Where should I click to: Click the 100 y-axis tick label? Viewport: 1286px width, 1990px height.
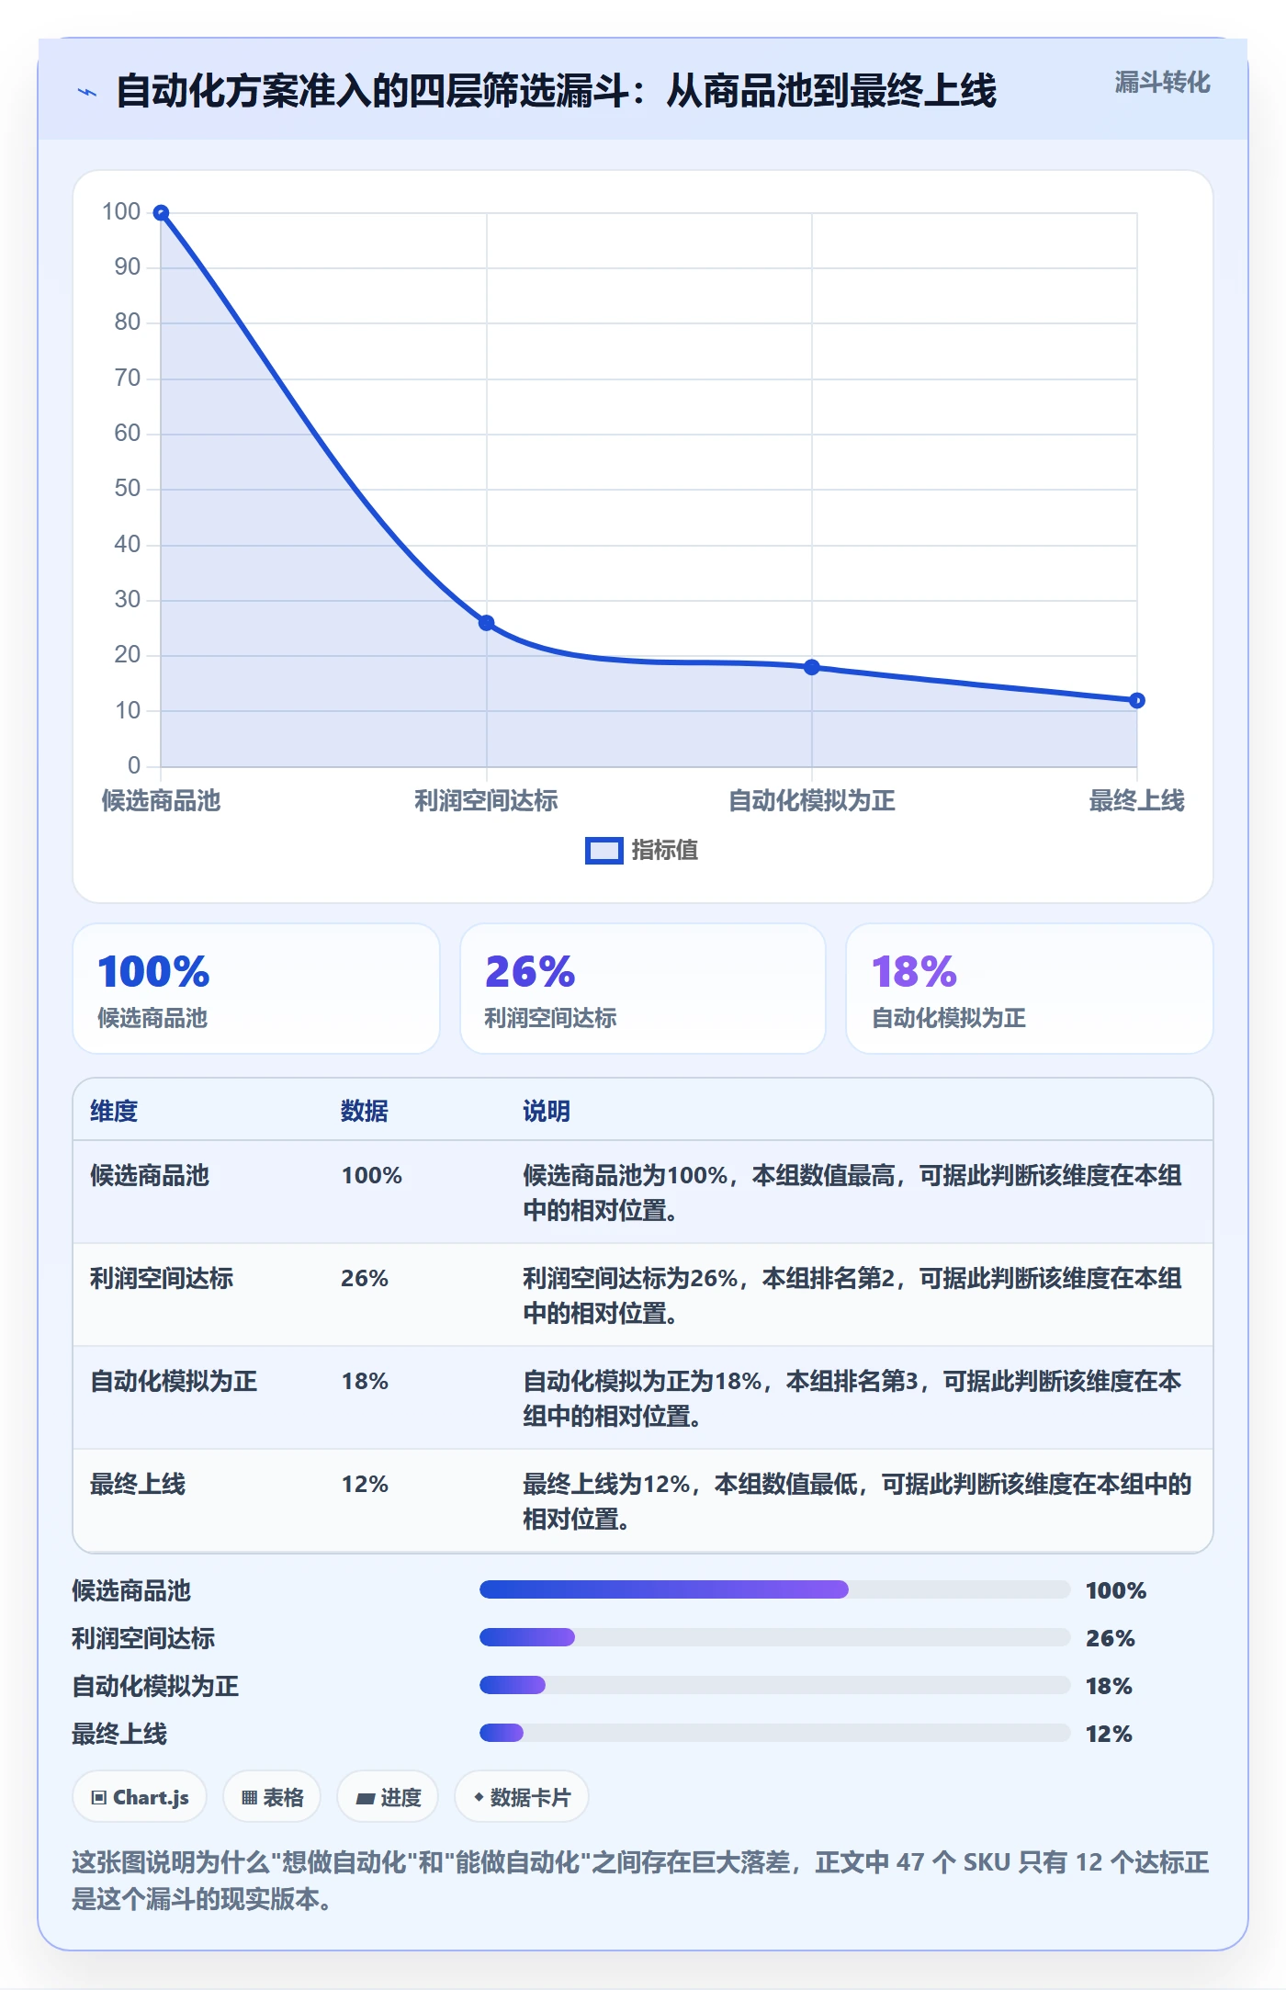point(121,212)
